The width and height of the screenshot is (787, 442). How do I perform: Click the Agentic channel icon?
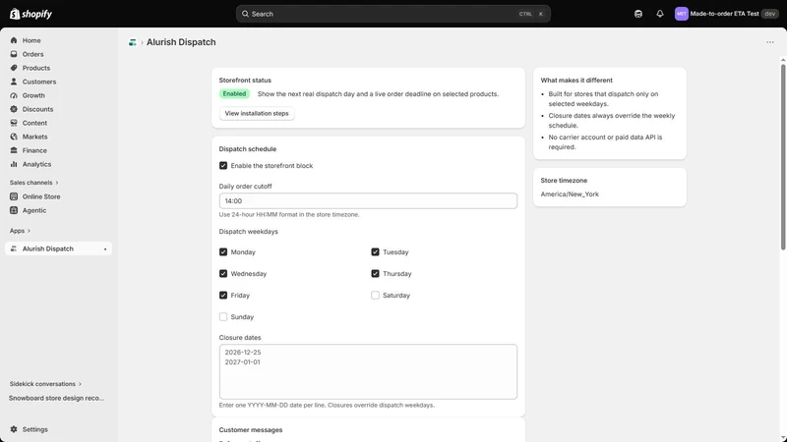[14, 210]
